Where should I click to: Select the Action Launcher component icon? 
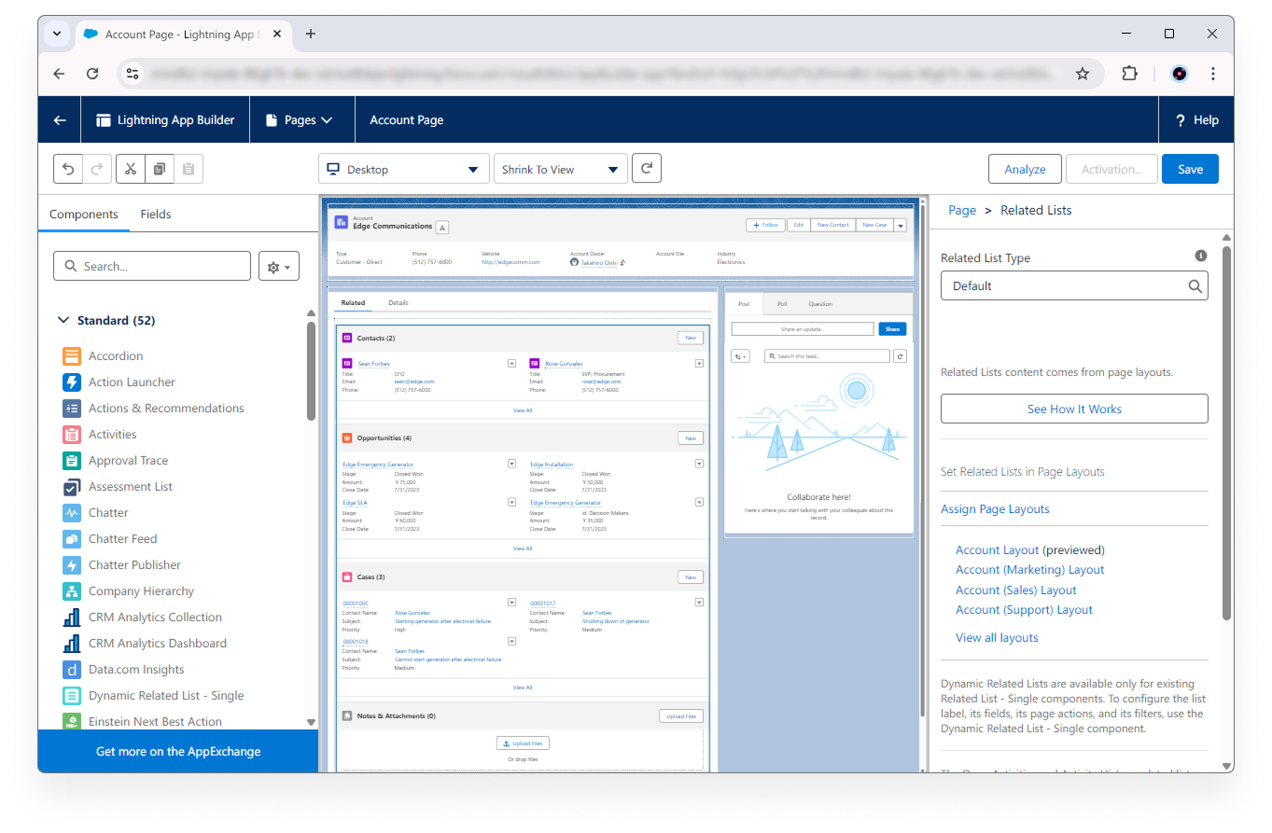72,382
